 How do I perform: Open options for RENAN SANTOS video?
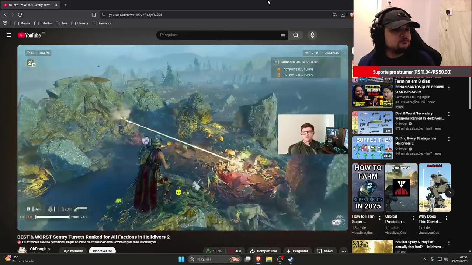click(449, 88)
